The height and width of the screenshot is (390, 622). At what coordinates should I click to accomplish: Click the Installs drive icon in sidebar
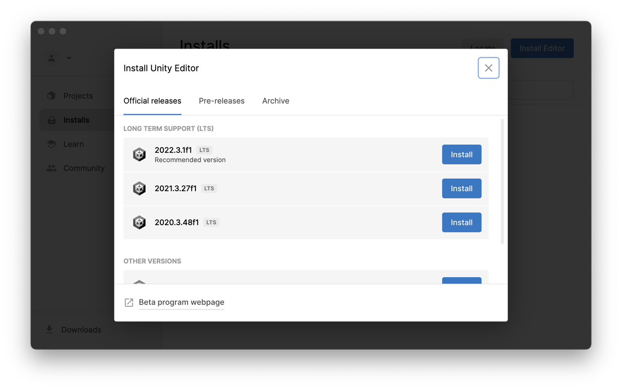(x=52, y=120)
